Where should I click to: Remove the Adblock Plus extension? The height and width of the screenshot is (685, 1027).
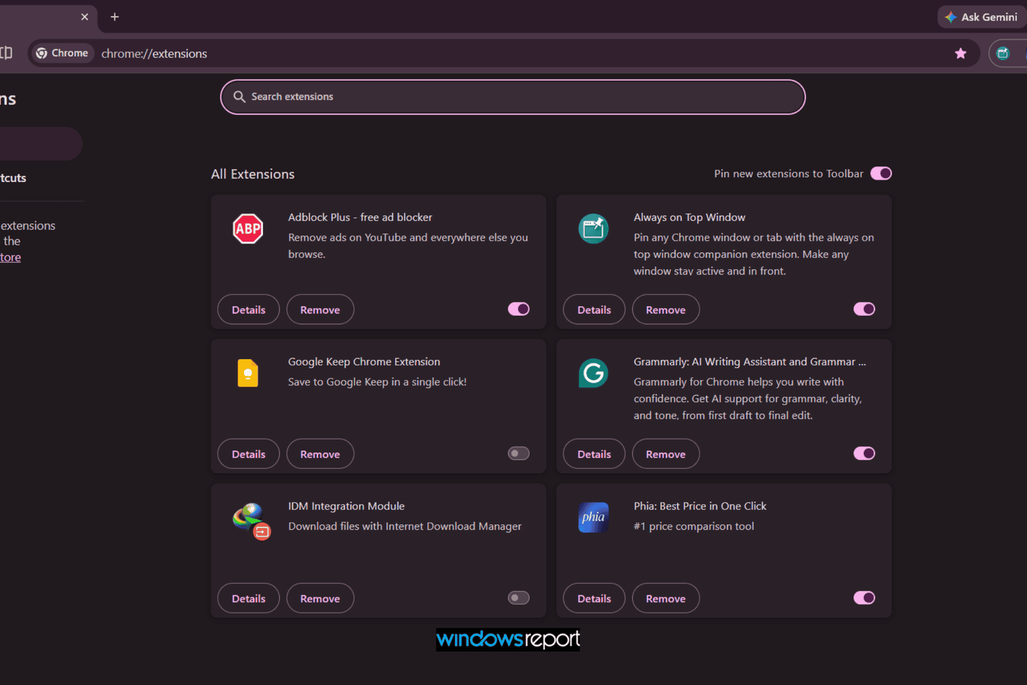click(320, 310)
